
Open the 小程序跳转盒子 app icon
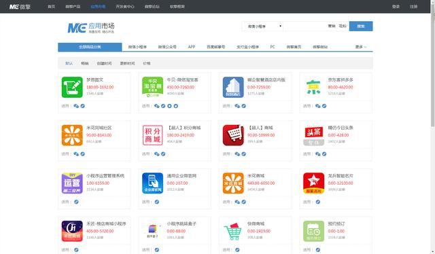pyautogui.click(x=152, y=232)
